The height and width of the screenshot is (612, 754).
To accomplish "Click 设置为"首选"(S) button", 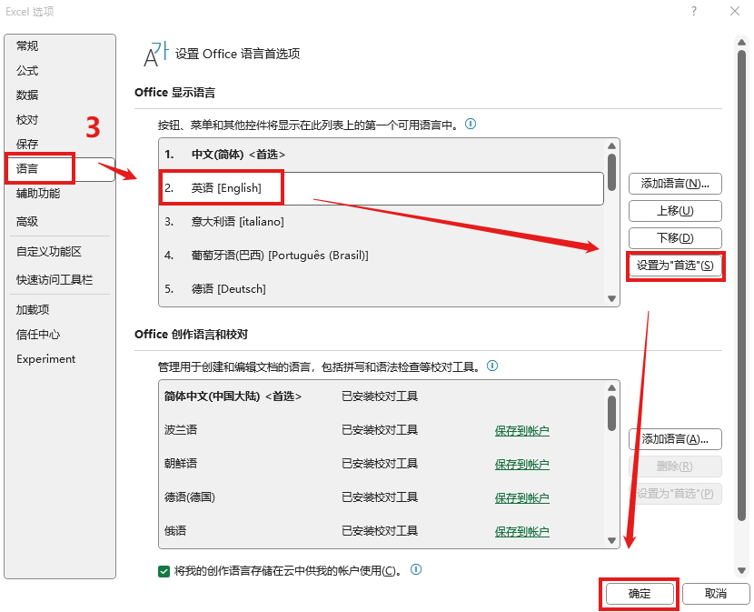I will click(675, 266).
